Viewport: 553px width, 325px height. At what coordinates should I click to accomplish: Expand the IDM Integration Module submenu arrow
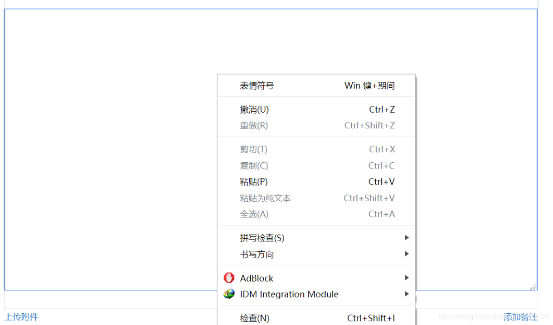pos(407,294)
